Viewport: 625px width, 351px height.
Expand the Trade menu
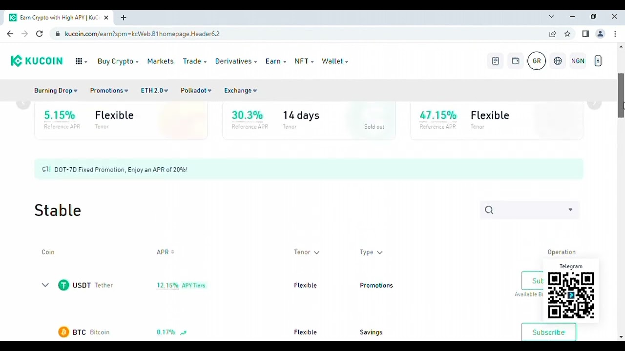(x=195, y=61)
